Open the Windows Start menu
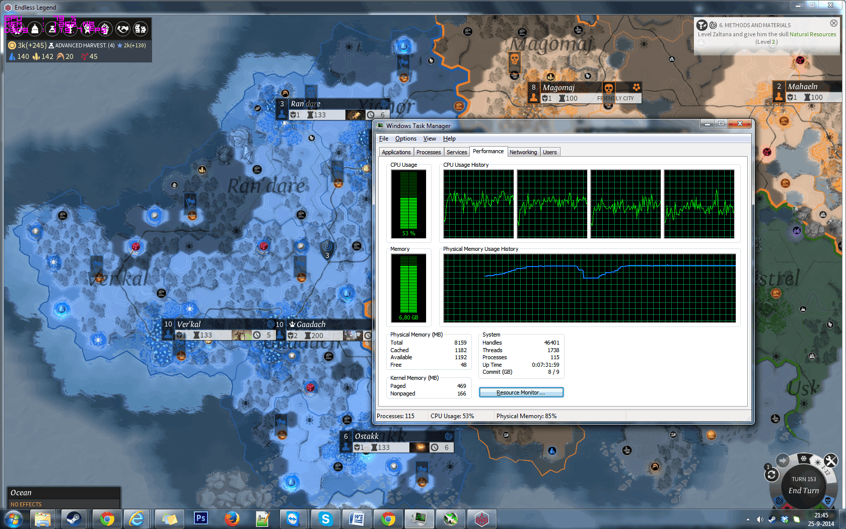 [x=14, y=519]
